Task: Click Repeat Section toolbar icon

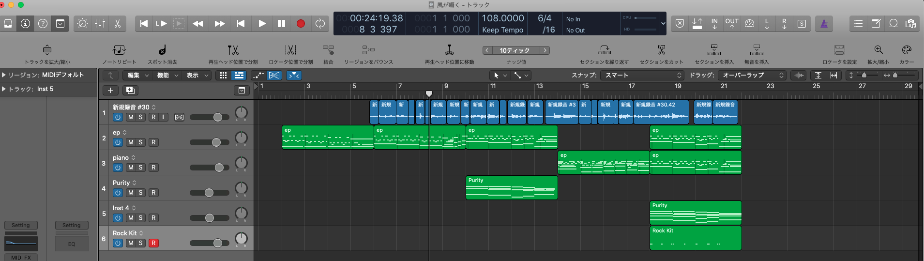Action: point(604,50)
